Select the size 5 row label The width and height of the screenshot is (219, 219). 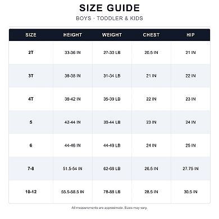pyautogui.click(x=31, y=122)
